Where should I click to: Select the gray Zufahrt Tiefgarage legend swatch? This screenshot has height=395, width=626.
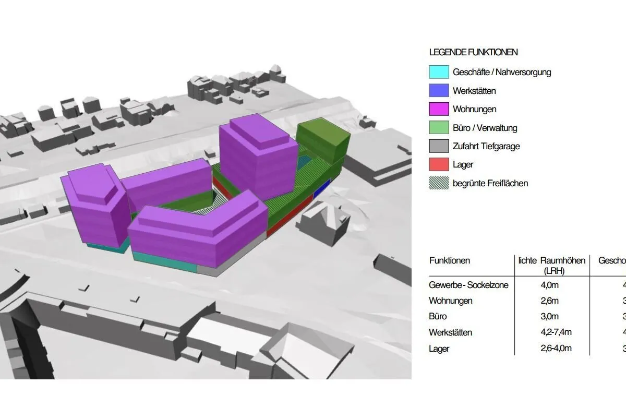click(x=439, y=146)
